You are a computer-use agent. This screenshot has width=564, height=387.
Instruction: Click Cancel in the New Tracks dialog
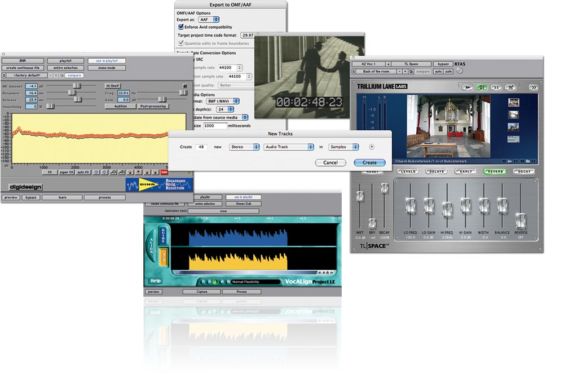point(330,162)
